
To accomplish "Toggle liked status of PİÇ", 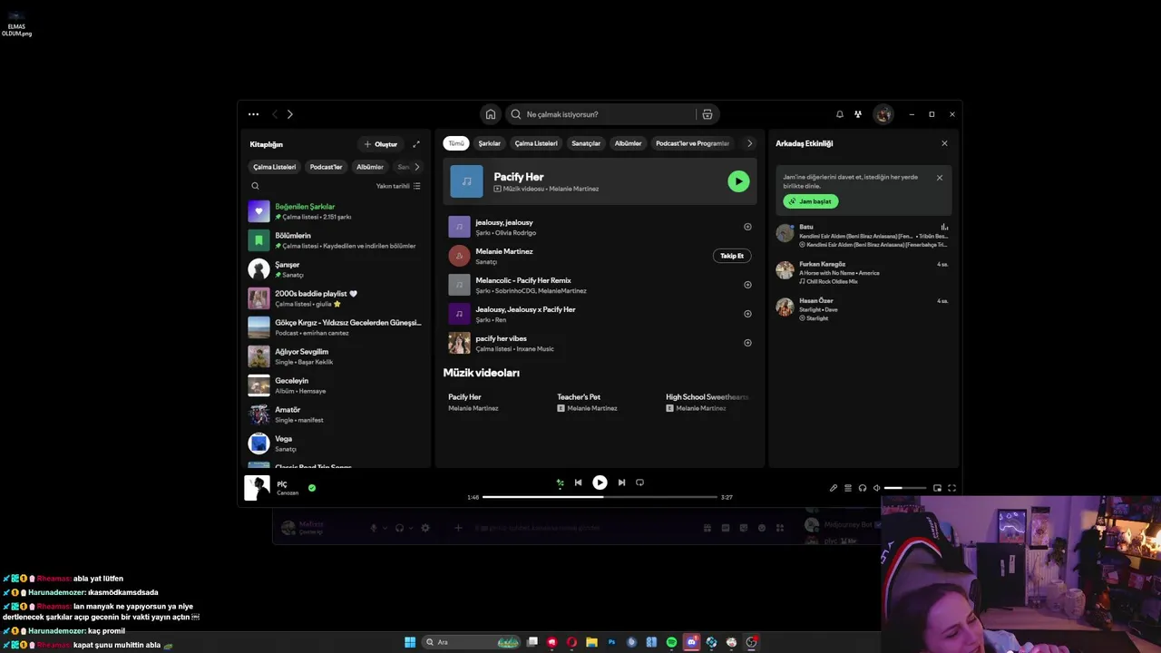I will [x=312, y=488].
